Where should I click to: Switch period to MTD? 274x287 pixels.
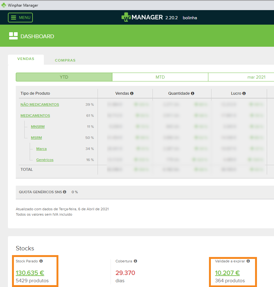pyautogui.click(x=160, y=77)
